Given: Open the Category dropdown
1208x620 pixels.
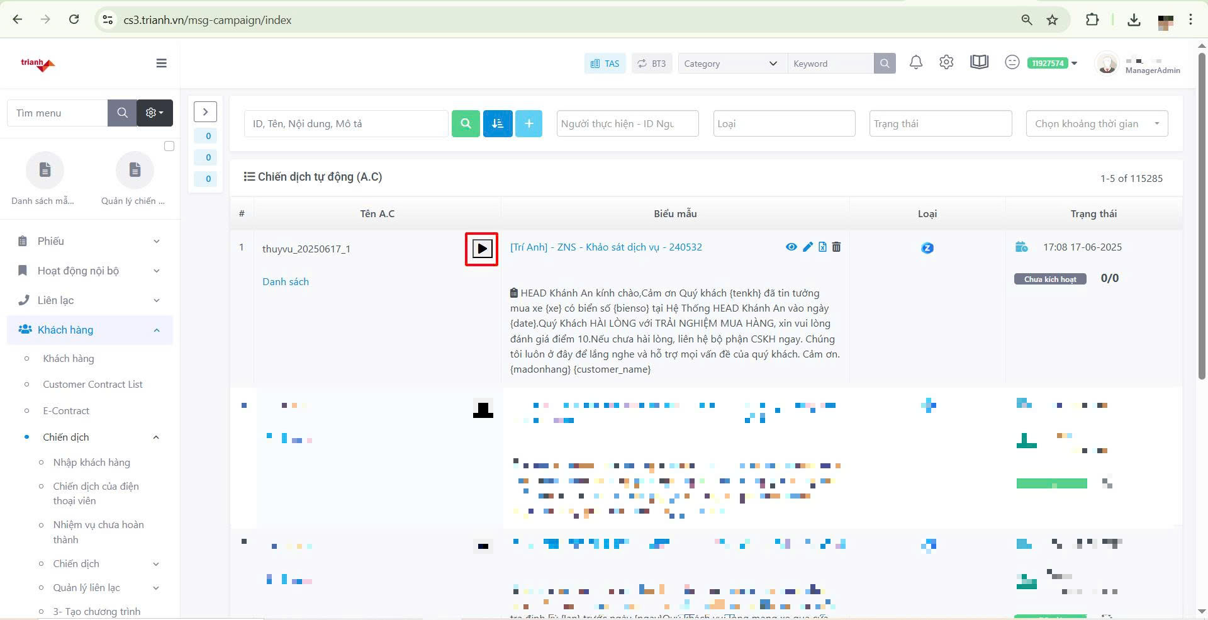Looking at the screenshot, I should point(732,64).
